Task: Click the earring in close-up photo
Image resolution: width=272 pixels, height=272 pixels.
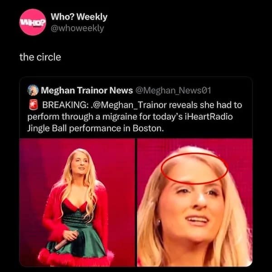Action: click(x=159, y=222)
